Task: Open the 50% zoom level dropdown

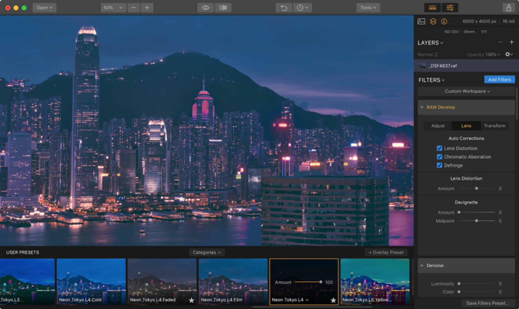Action: [113, 8]
